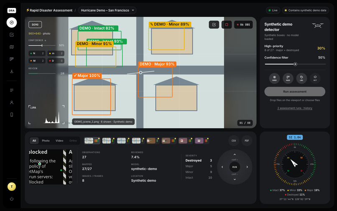Screen dimensions: 337x211
Task: Toggle the GRID overlay button
Action: (274, 78)
